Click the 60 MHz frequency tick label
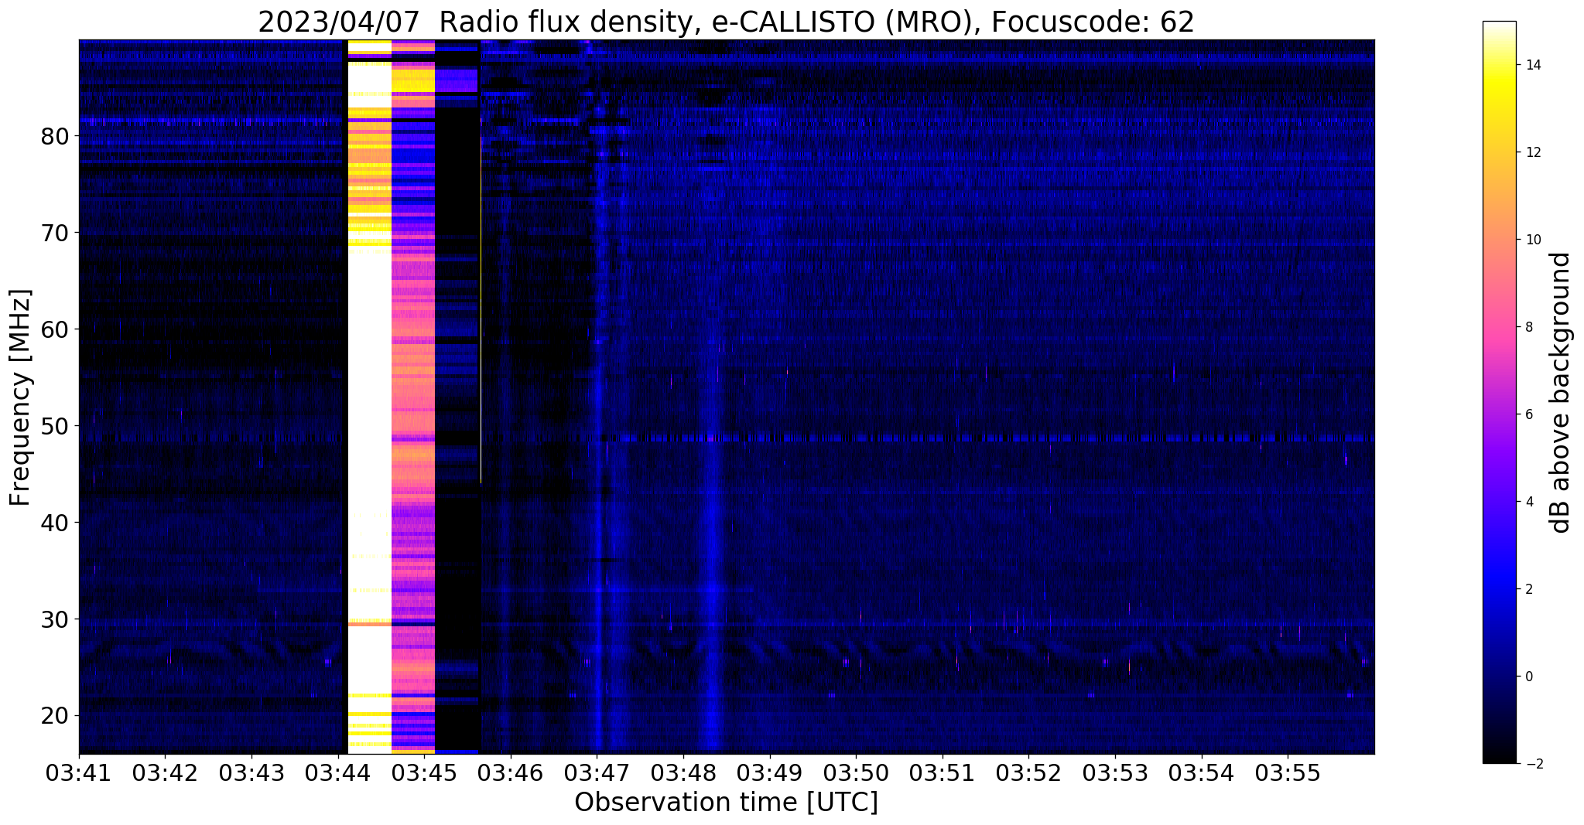The image size is (1584, 825). click(x=55, y=330)
